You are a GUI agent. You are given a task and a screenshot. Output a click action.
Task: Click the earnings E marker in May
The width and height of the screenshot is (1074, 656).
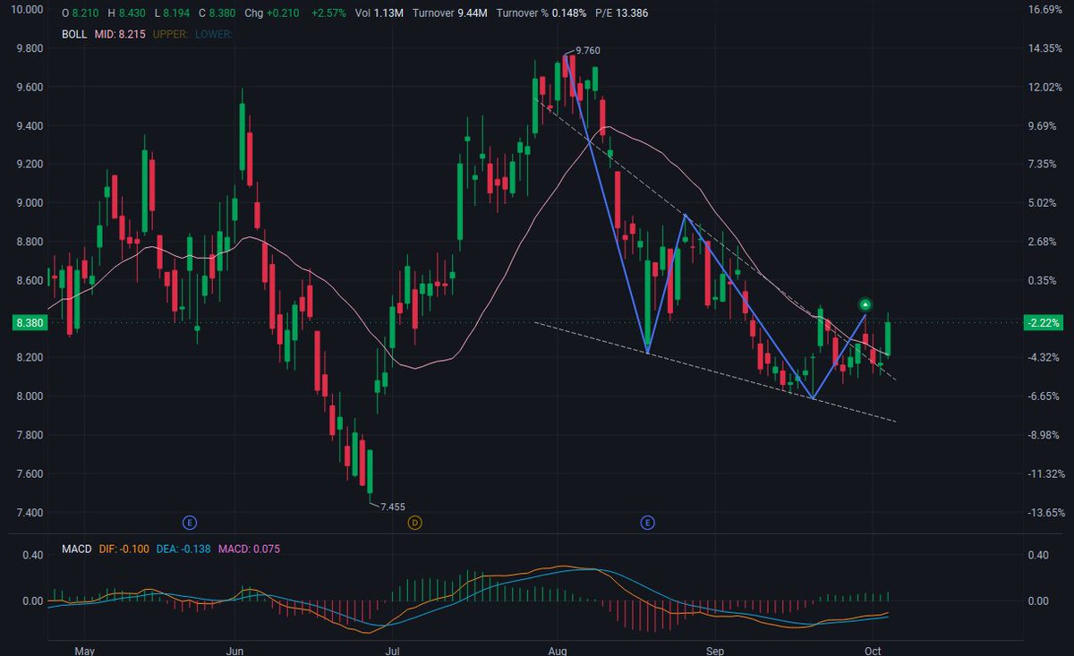coord(190,521)
